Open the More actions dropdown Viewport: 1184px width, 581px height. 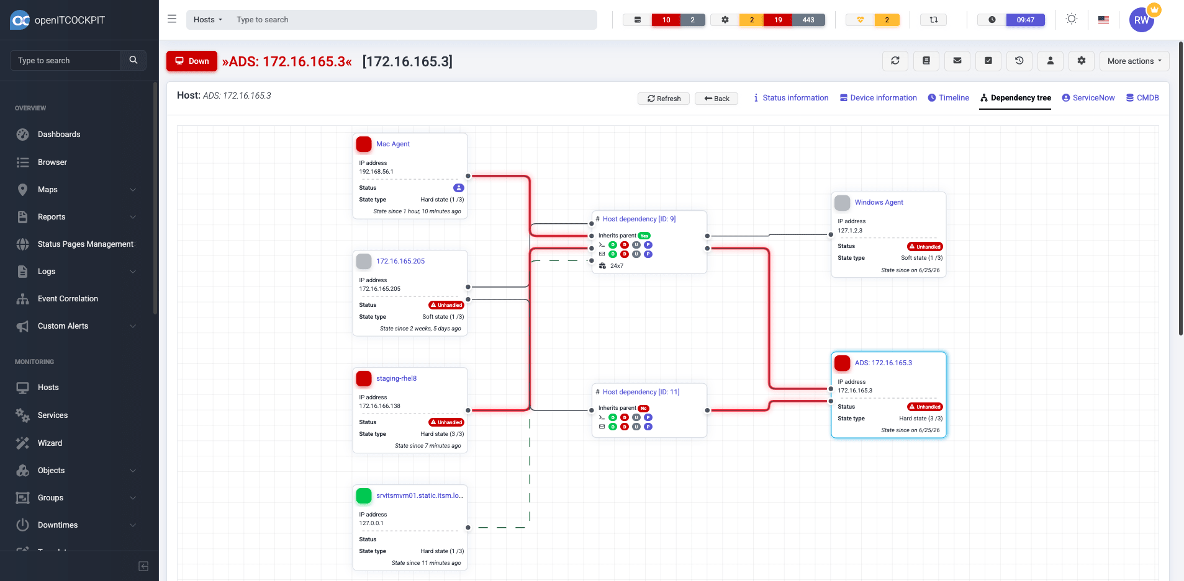pyautogui.click(x=1134, y=61)
